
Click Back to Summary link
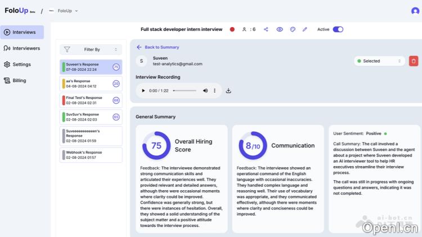click(x=158, y=47)
